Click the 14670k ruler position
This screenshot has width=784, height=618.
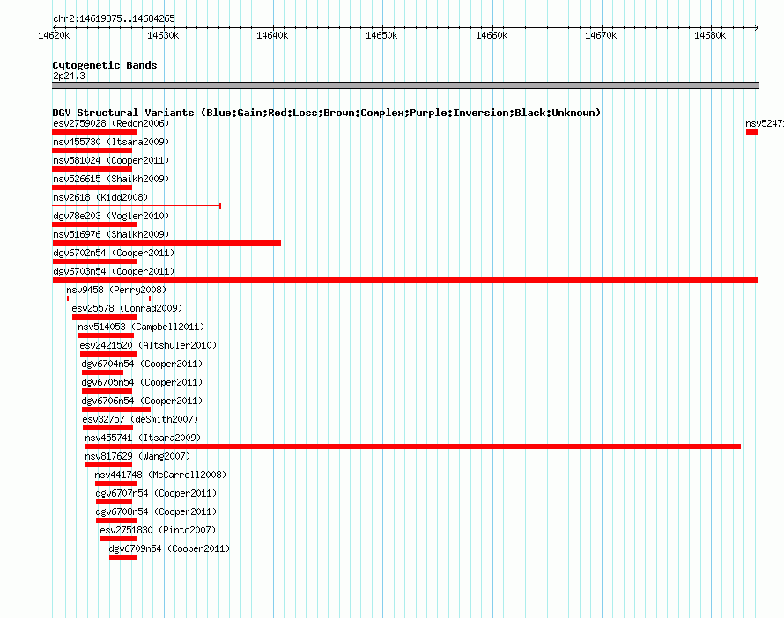(x=601, y=35)
